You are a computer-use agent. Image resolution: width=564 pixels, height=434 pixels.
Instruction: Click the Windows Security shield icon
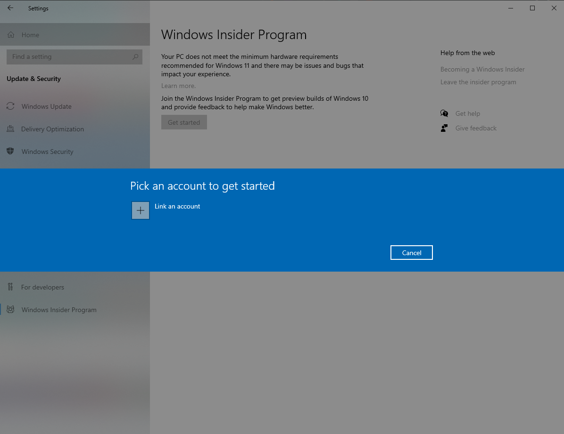coord(10,151)
